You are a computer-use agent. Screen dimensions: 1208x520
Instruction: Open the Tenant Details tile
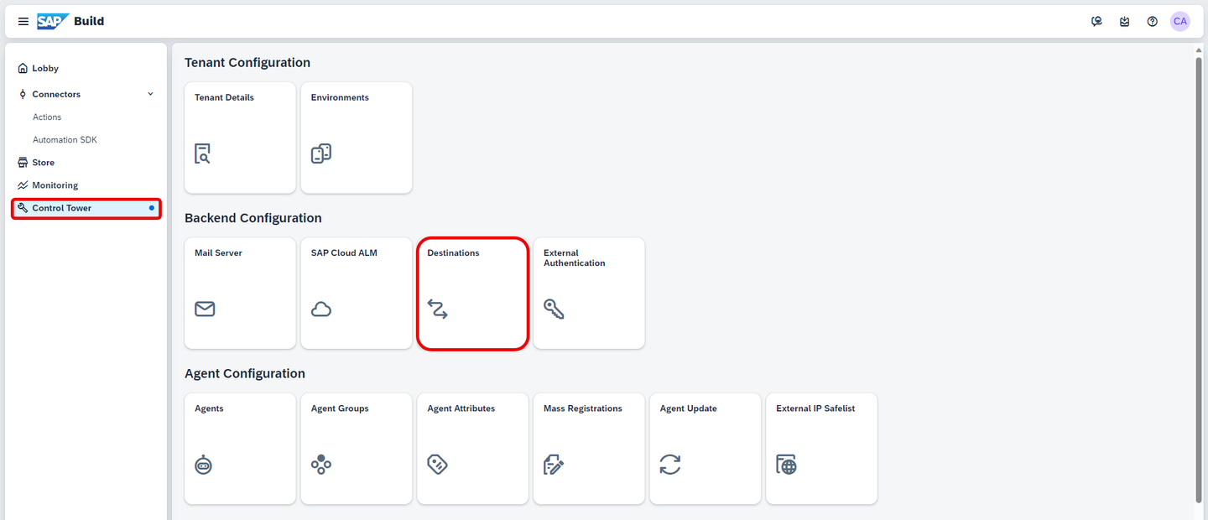(x=240, y=138)
